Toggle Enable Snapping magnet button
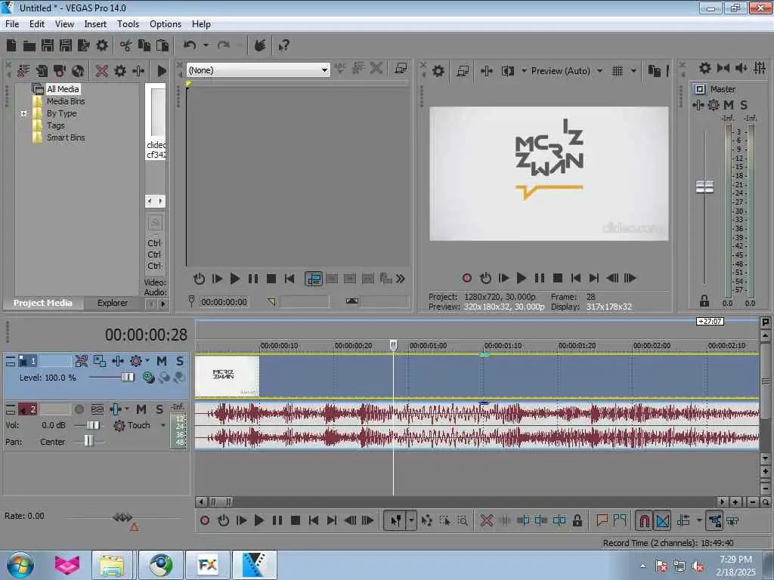774x580 pixels. (x=644, y=520)
